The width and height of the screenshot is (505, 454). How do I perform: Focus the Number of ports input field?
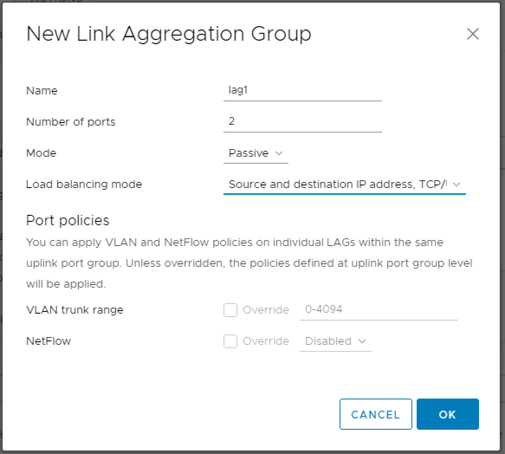[302, 122]
